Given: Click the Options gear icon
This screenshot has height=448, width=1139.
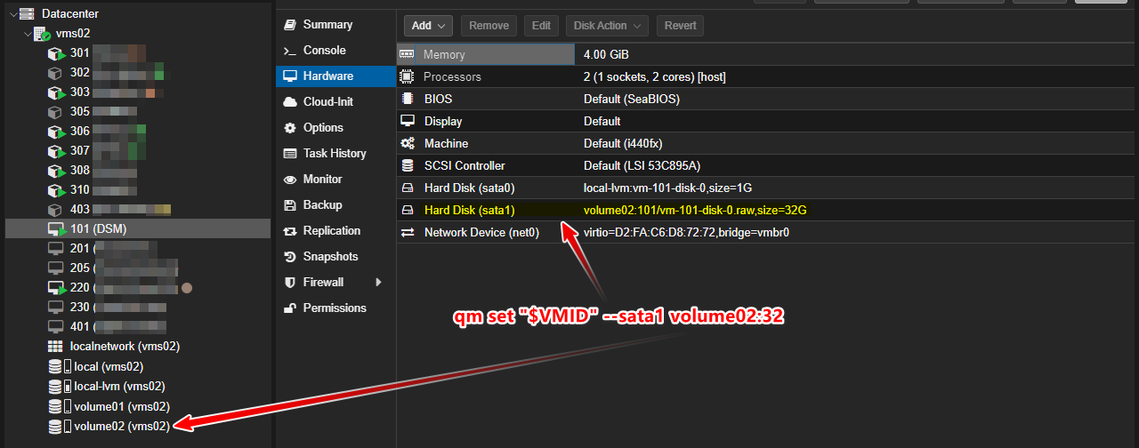Looking at the screenshot, I should click(289, 128).
